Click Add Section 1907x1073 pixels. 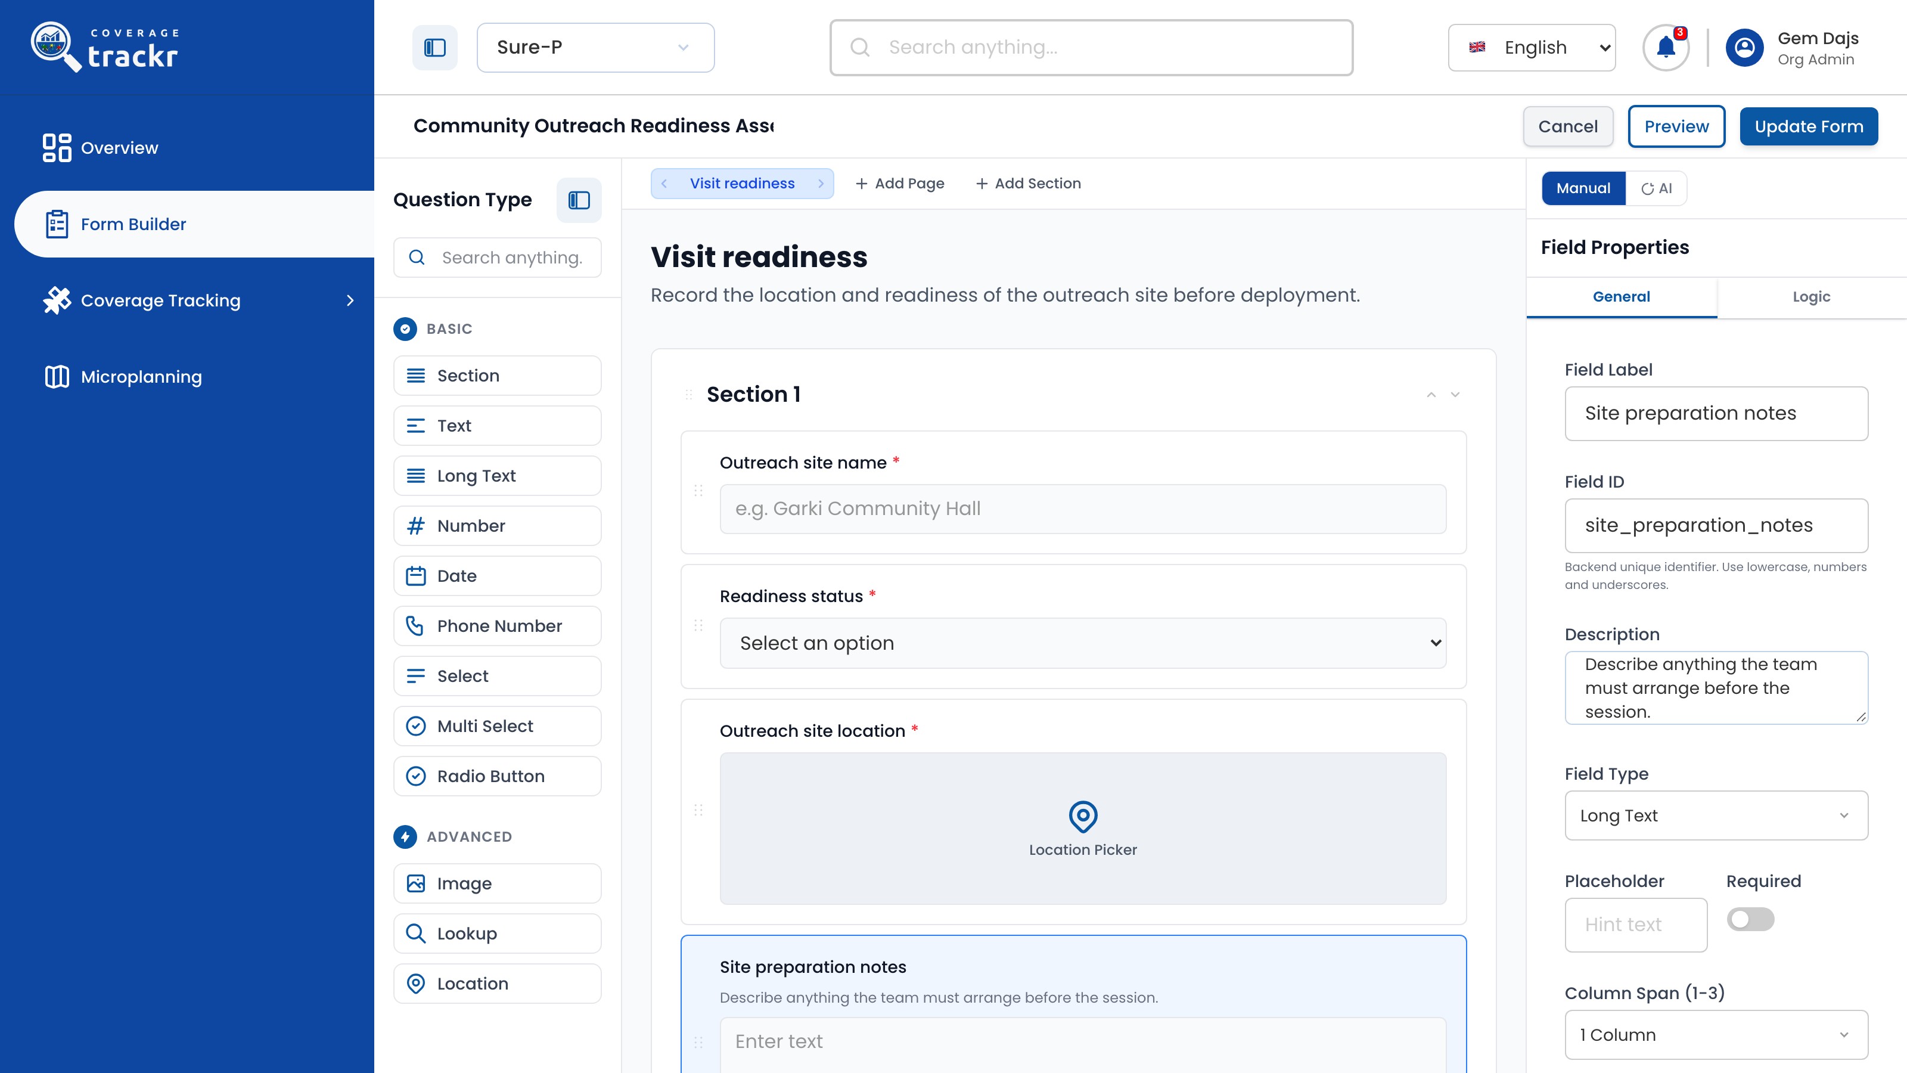pyautogui.click(x=1027, y=184)
